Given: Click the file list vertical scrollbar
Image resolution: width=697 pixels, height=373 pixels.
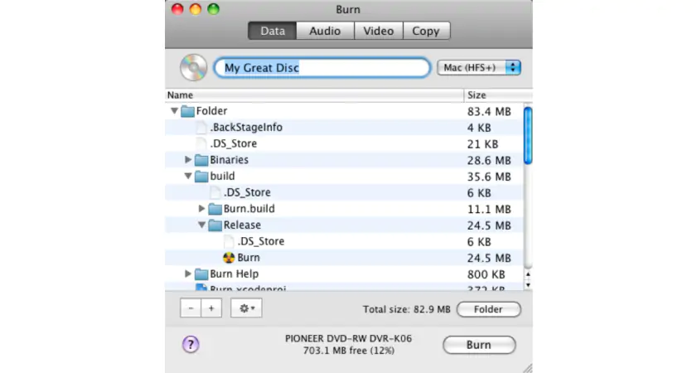Looking at the screenshot, I should 528,137.
